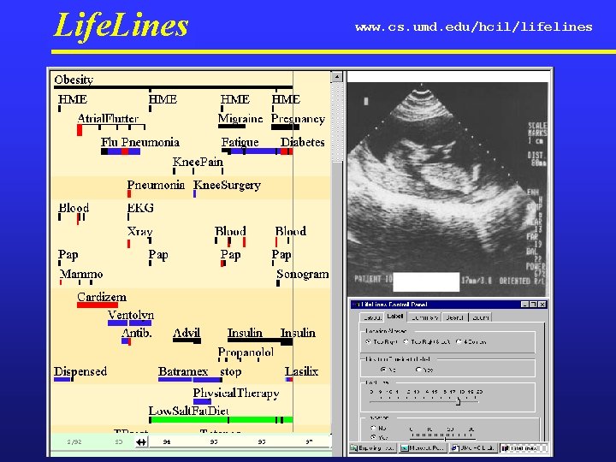
Task: Click the Xray label
Action: point(139,231)
